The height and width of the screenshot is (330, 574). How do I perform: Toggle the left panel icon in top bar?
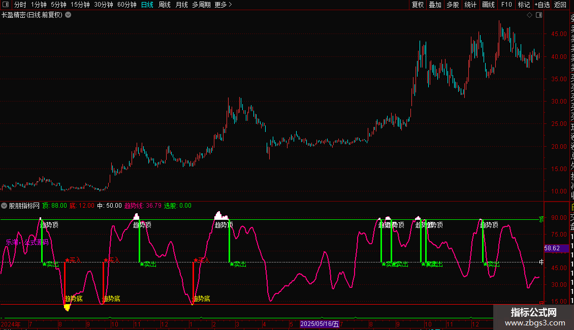tap(6, 5)
